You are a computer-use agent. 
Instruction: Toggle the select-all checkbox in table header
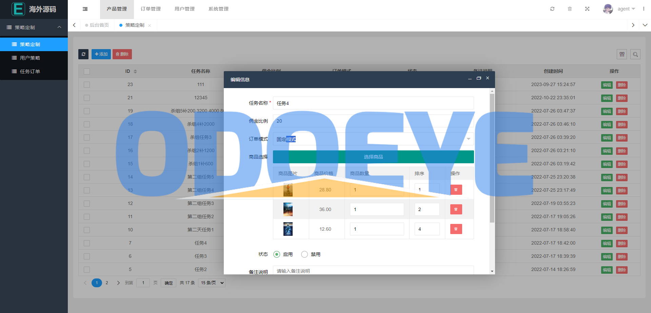[87, 71]
